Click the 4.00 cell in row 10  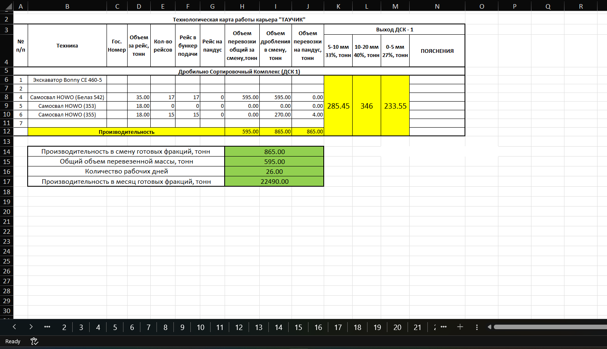[x=308, y=114]
